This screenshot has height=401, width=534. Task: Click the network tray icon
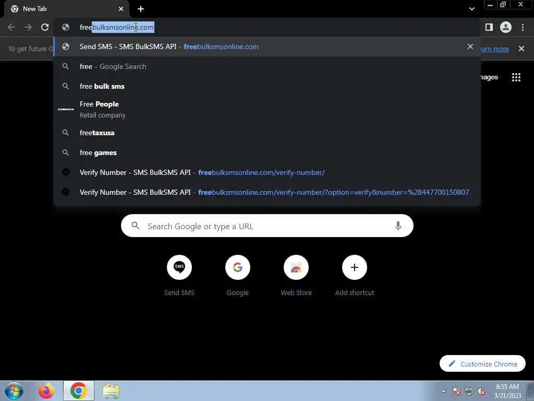coord(469,391)
